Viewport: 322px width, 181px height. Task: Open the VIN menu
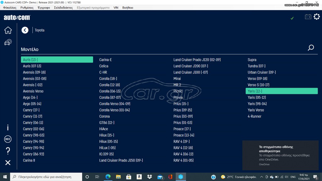[x=116, y=8]
